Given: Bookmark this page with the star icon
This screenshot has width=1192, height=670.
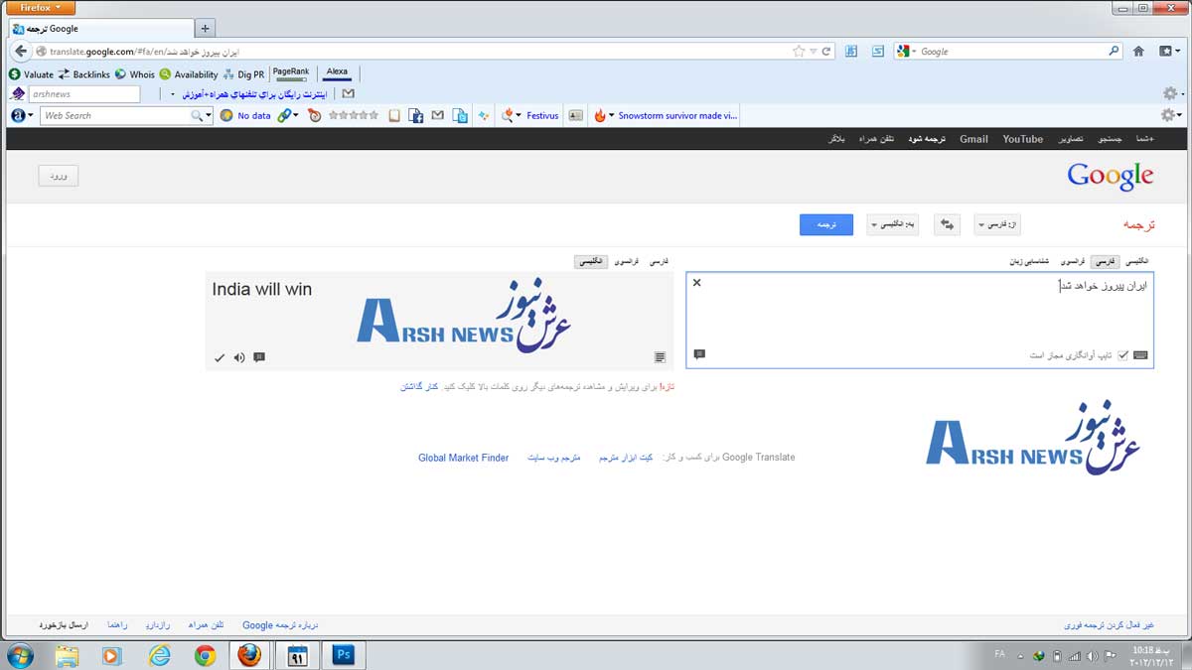Looking at the screenshot, I should [799, 52].
